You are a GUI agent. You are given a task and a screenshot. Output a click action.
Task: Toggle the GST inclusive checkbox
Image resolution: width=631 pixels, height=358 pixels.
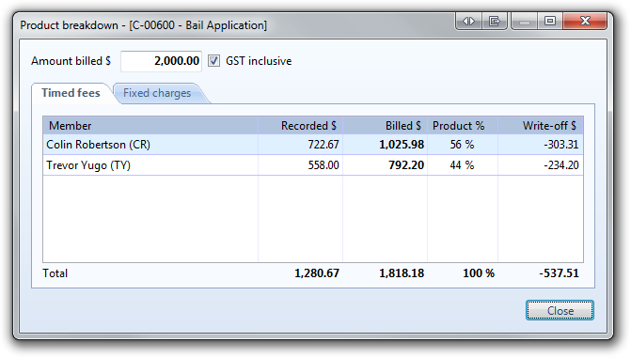pos(213,61)
